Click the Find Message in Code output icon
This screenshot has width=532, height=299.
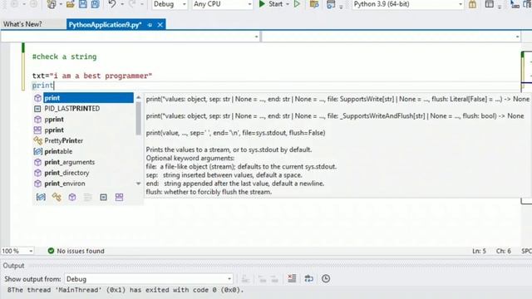[245, 279]
